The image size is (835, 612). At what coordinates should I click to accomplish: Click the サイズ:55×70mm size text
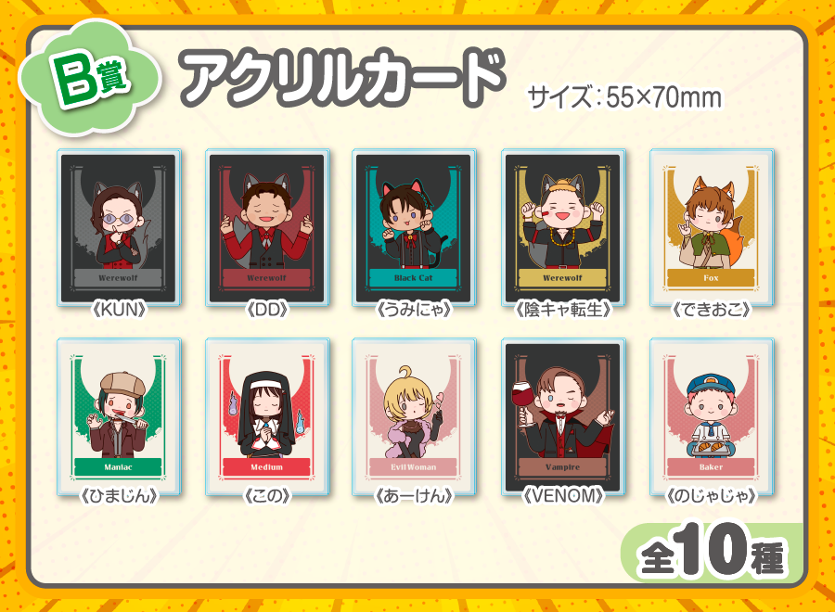(624, 97)
